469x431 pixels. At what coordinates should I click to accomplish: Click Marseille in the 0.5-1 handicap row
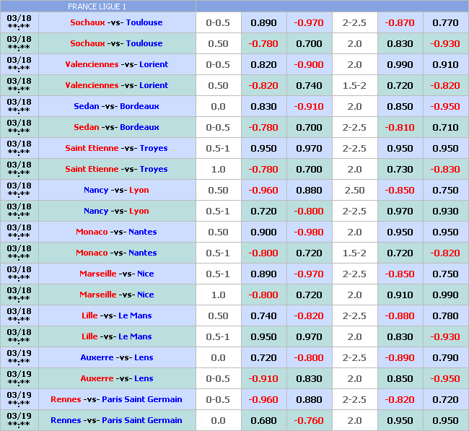[x=98, y=274]
